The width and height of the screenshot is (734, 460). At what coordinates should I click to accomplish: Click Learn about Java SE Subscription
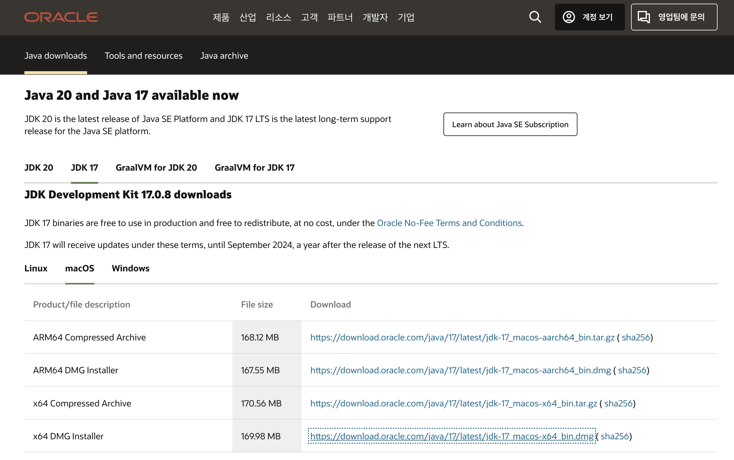pos(510,124)
